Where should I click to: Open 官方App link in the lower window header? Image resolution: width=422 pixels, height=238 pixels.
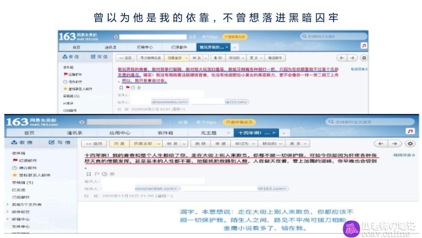click(x=206, y=122)
